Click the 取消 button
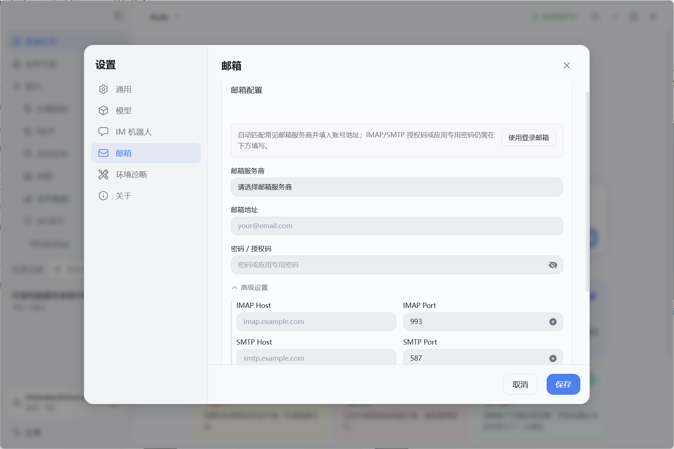Viewport: 674px width, 449px height. (x=520, y=384)
